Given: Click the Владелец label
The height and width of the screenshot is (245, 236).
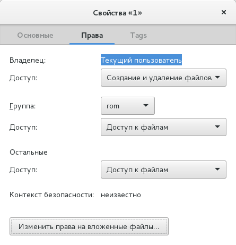Looking at the screenshot, I should (x=28, y=60).
